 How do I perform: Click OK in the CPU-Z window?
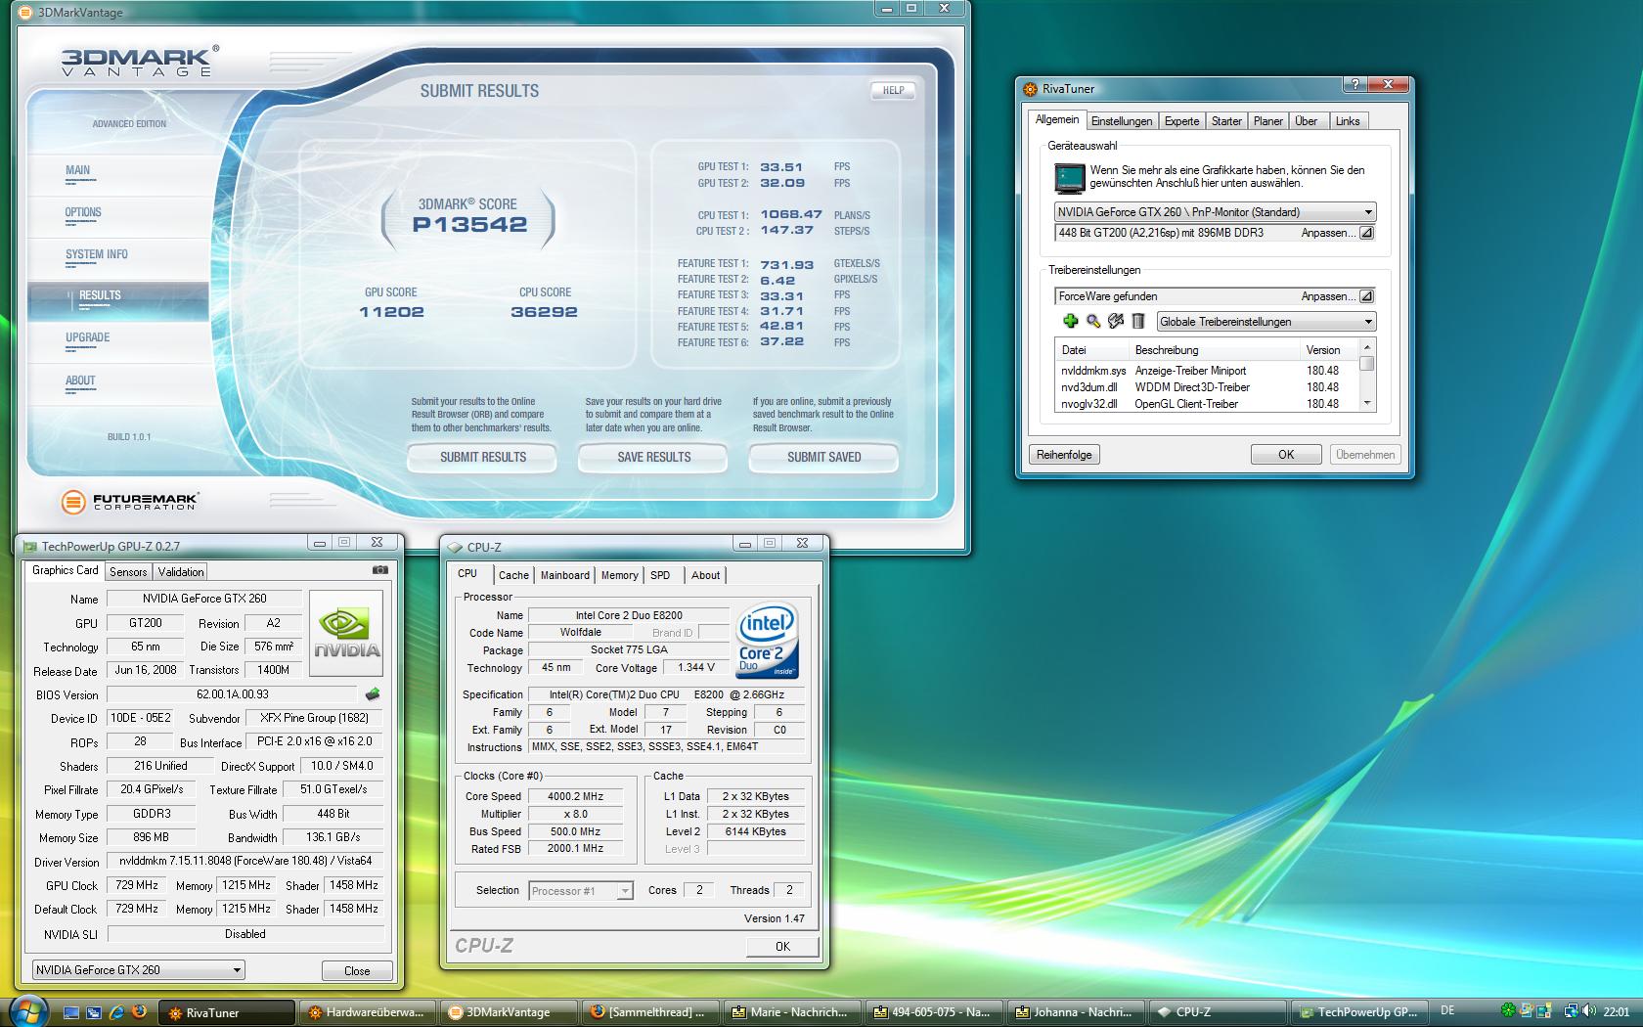pos(782,946)
